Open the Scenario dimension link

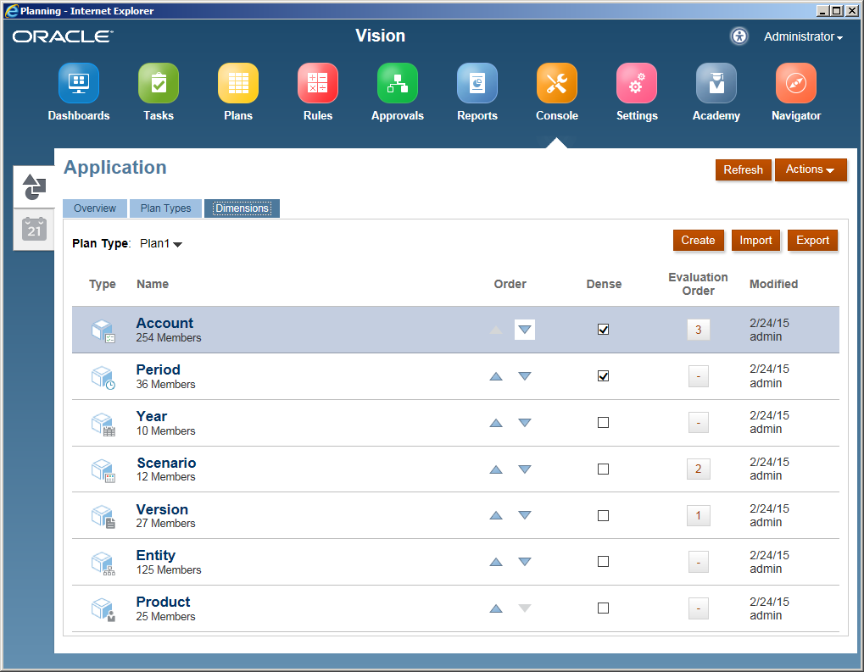(x=166, y=463)
